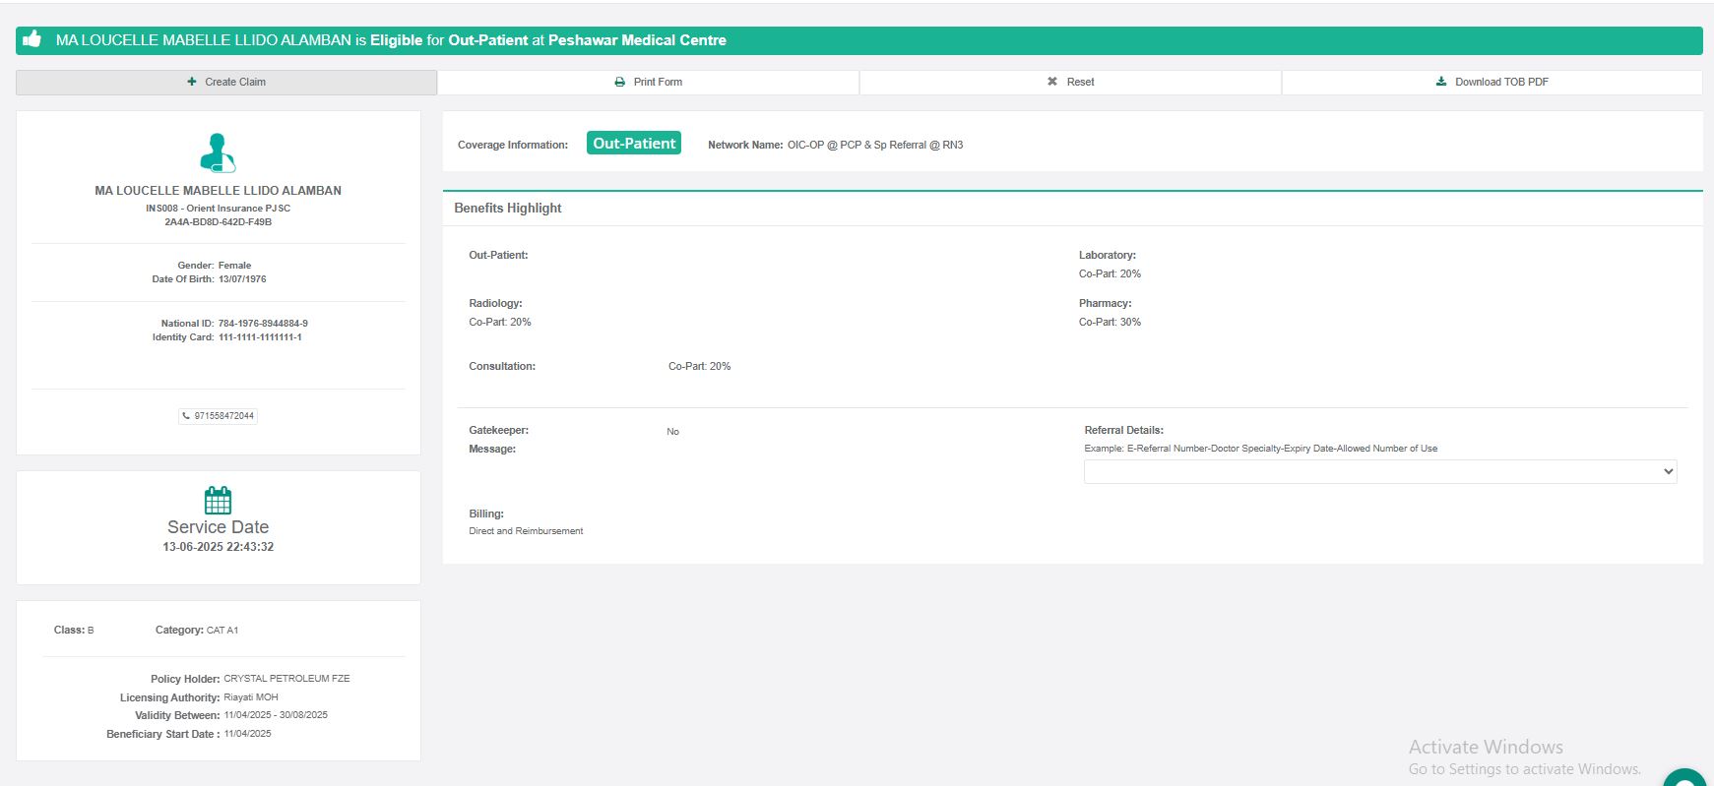Select policy holder CRYSTAL PETROLEUM FZE
The height and width of the screenshot is (786, 1714).
[x=286, y=679]
